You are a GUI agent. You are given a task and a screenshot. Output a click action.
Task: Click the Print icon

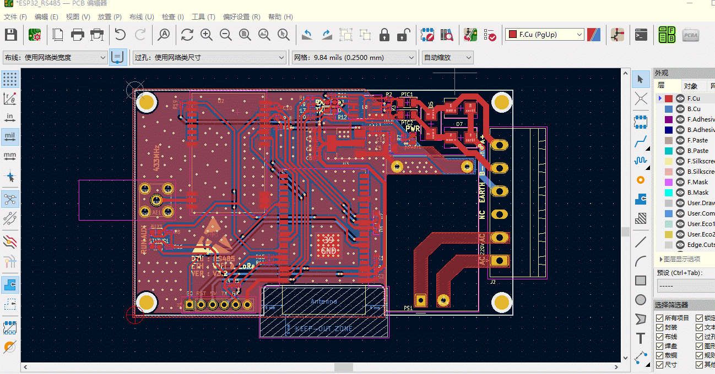[78, 35]
